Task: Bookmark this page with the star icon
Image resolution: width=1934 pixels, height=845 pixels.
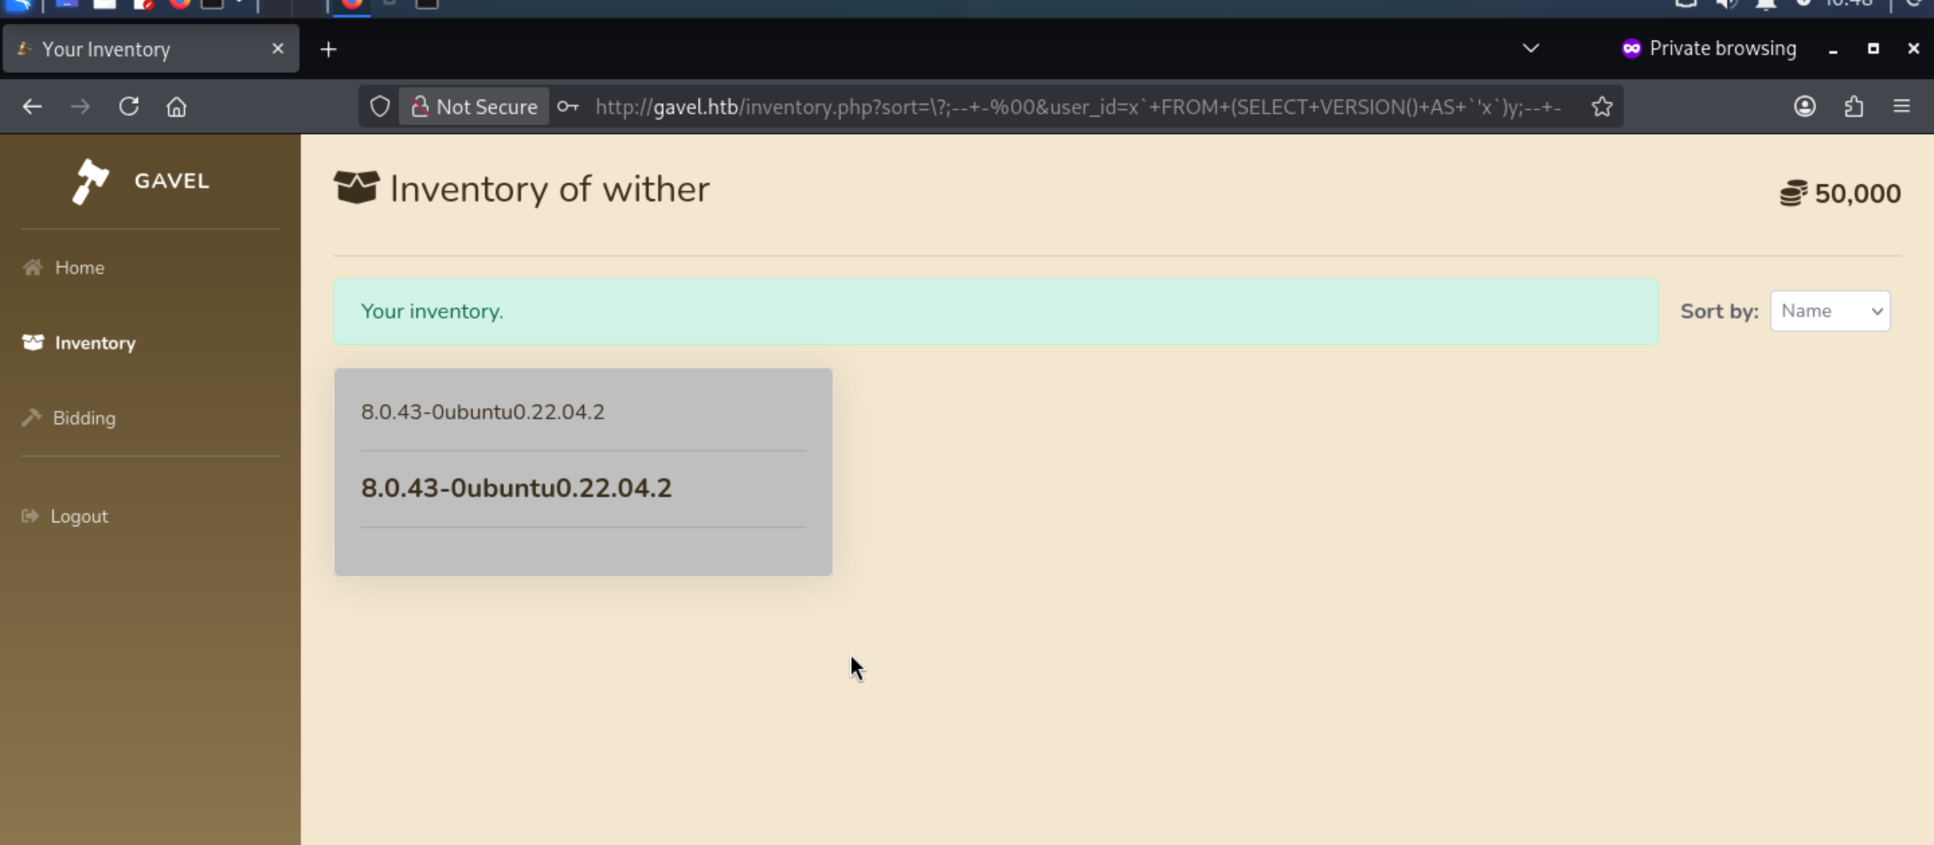Action: coord(1602,107)
